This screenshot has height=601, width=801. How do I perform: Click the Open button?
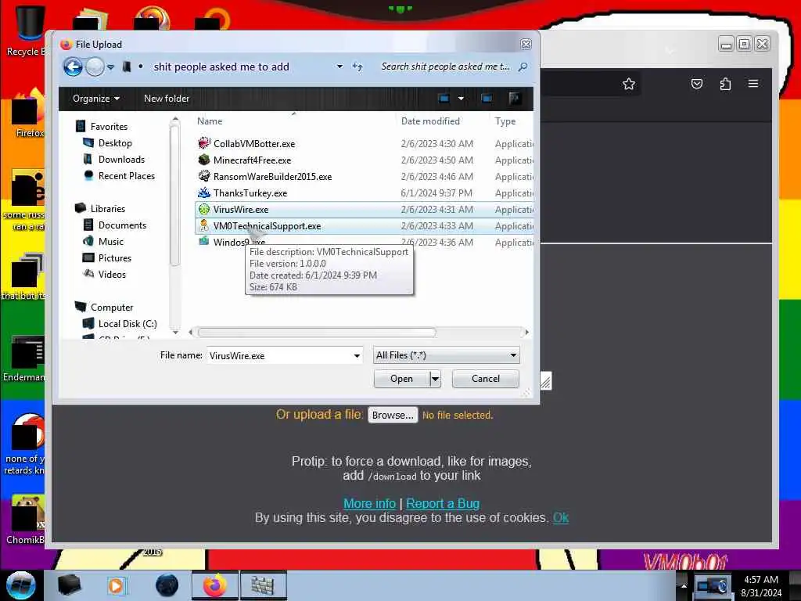click(x=401, y=379)
